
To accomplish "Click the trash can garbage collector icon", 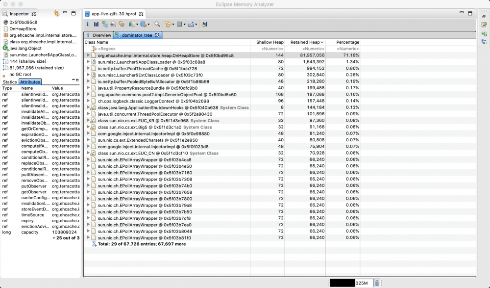I will (x=377, y=283).
